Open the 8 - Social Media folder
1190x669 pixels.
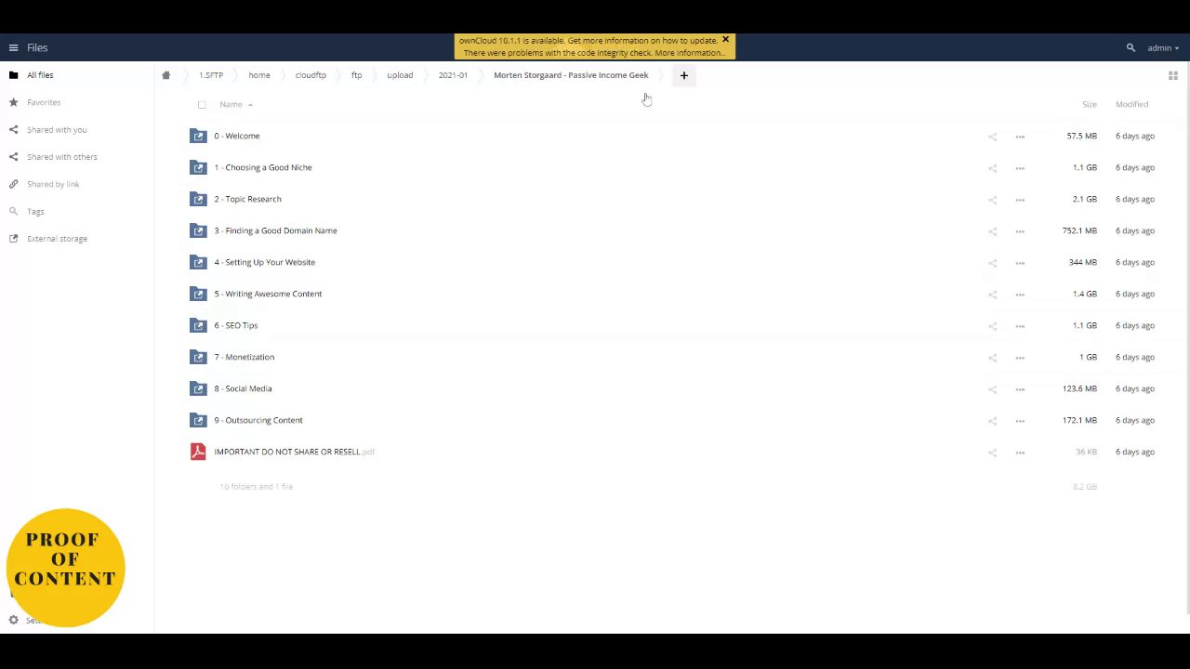(243, 388)
